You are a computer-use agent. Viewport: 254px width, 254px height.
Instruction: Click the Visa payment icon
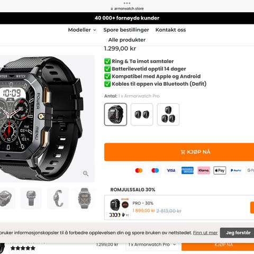tap(171, 170)
